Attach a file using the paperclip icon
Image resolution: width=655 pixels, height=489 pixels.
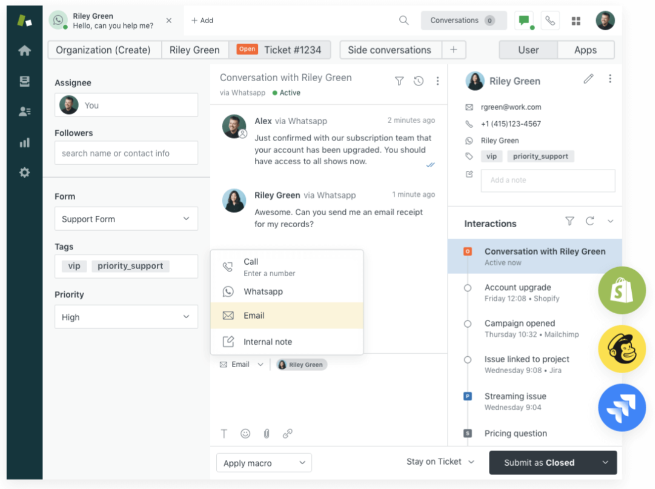click(266, 434)
